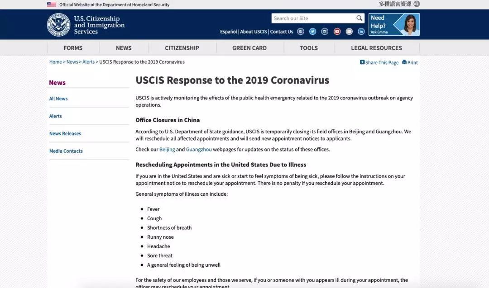Open Media Contacts in the sidebar
Screen dimensions: 489x288
click(66, 151)
